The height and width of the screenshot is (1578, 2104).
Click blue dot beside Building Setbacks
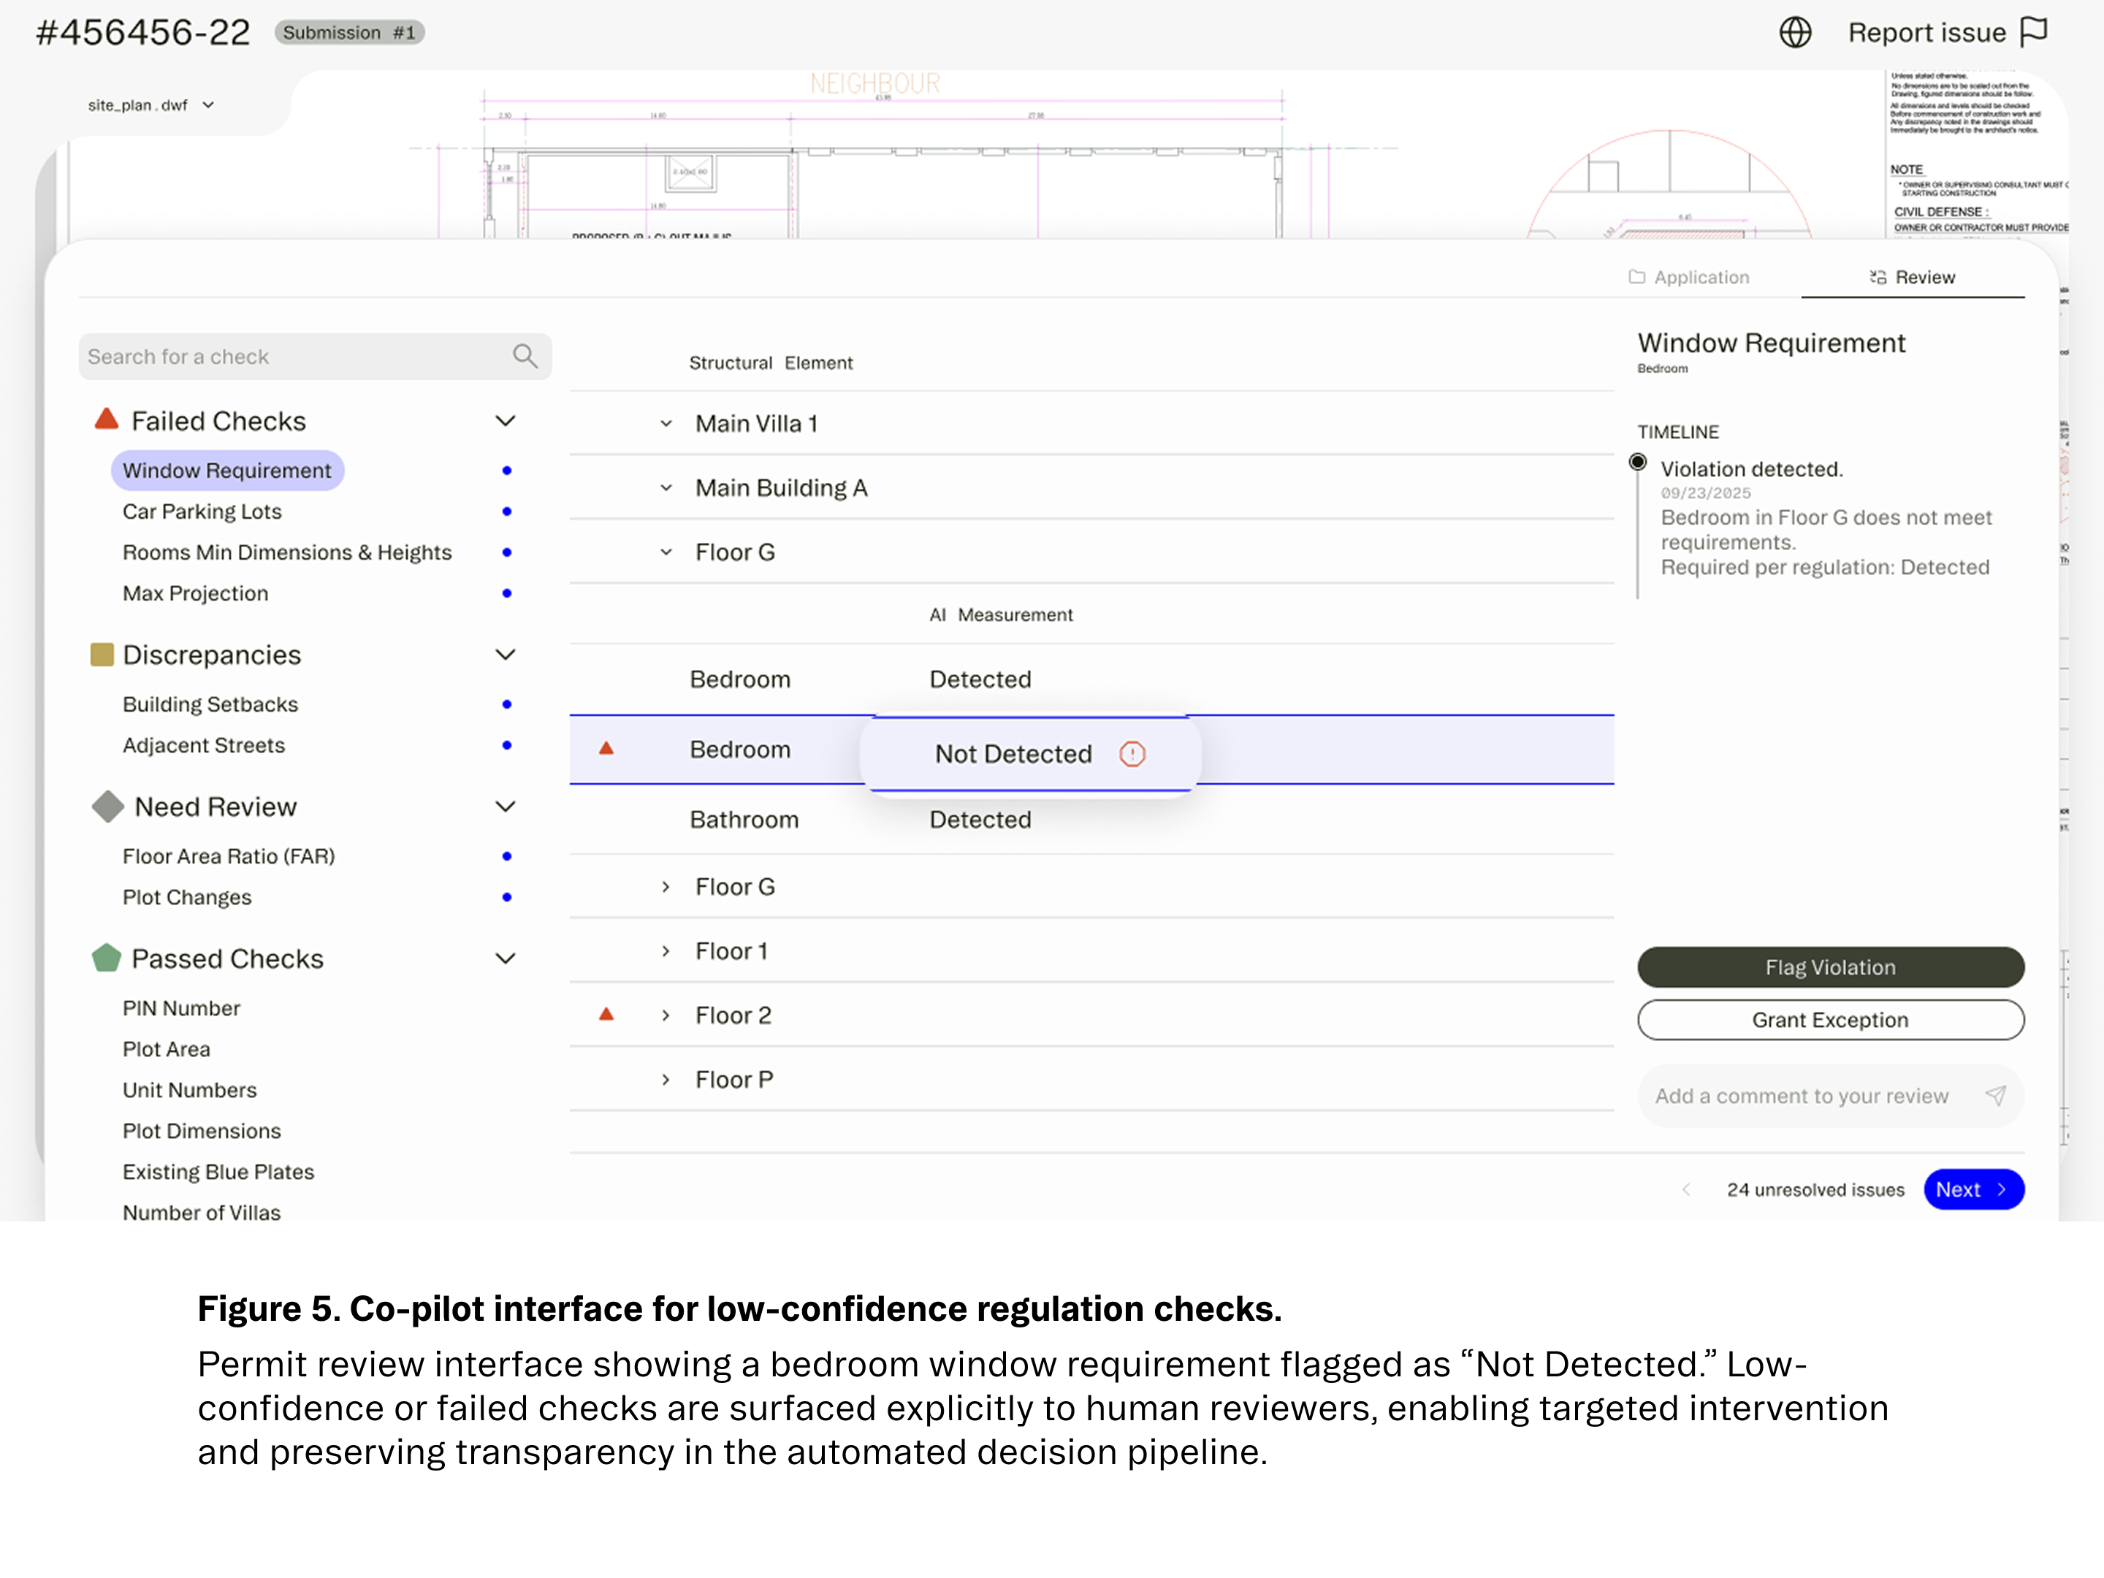[507, 704]
